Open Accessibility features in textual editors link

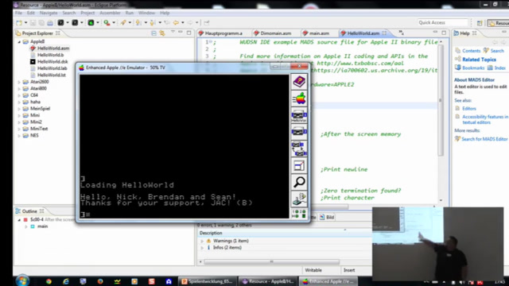(484, 119)
